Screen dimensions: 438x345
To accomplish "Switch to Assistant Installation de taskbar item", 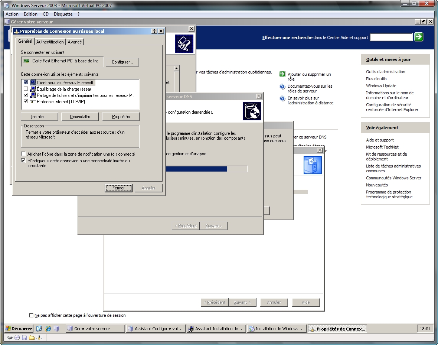I will 216,329.
